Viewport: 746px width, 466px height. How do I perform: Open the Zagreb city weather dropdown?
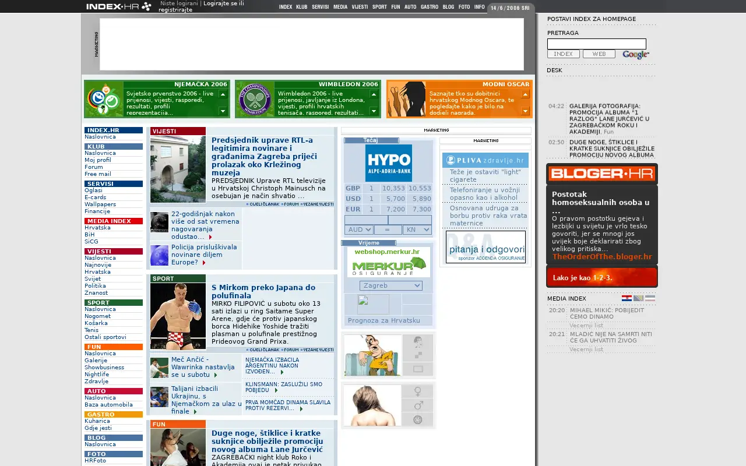click(390, 285)
